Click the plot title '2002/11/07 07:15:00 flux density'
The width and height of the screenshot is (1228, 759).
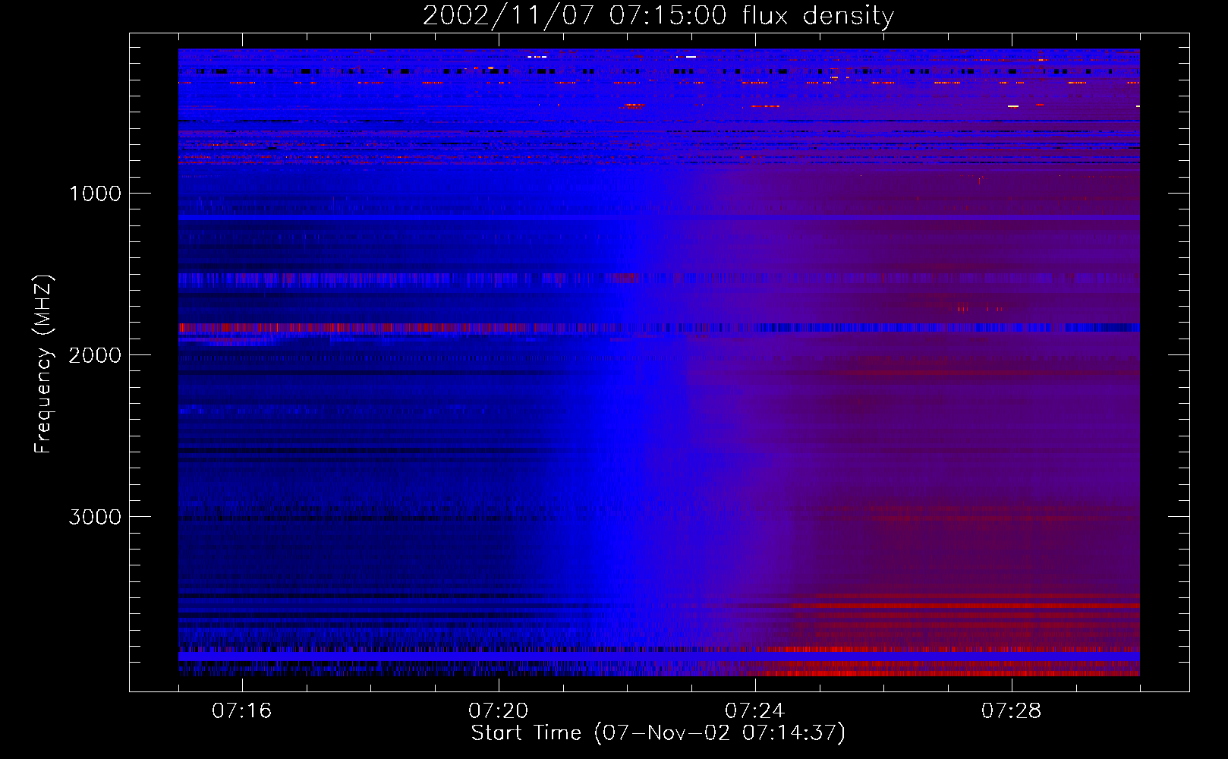tap(658, 15)
